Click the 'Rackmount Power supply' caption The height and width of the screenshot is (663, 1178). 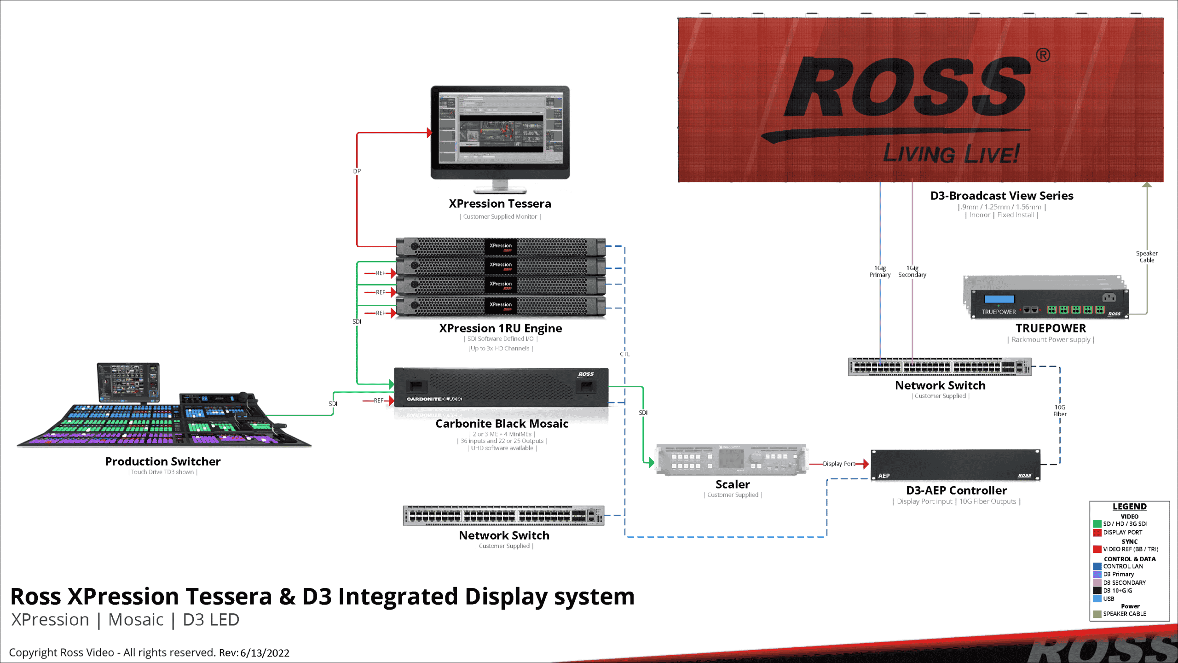[x=1051, y=340]
